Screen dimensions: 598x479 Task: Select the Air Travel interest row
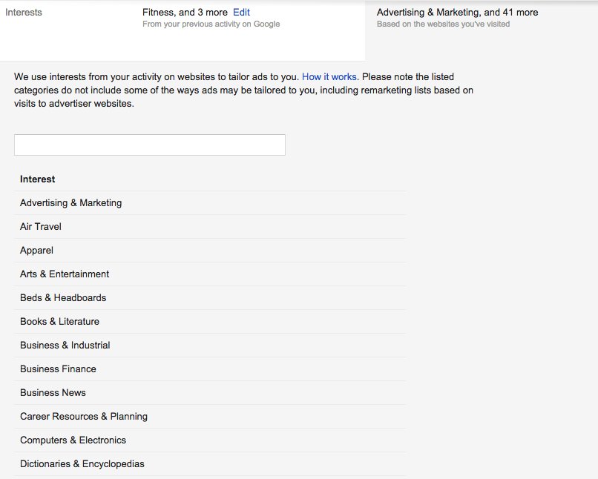point(41,227)
